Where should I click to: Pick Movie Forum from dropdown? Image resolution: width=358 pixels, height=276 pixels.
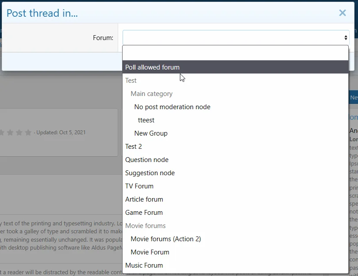tap(150, 252)
